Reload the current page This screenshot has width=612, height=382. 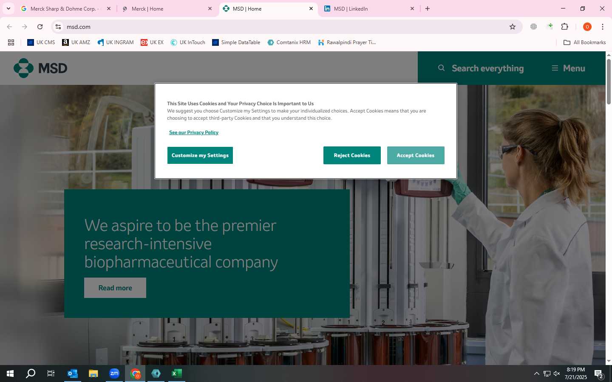(40, 27)
